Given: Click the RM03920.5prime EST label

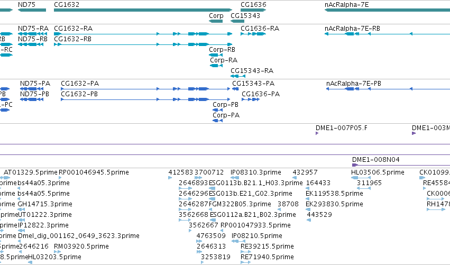Looking at the screenshot, I should point(81,246).
